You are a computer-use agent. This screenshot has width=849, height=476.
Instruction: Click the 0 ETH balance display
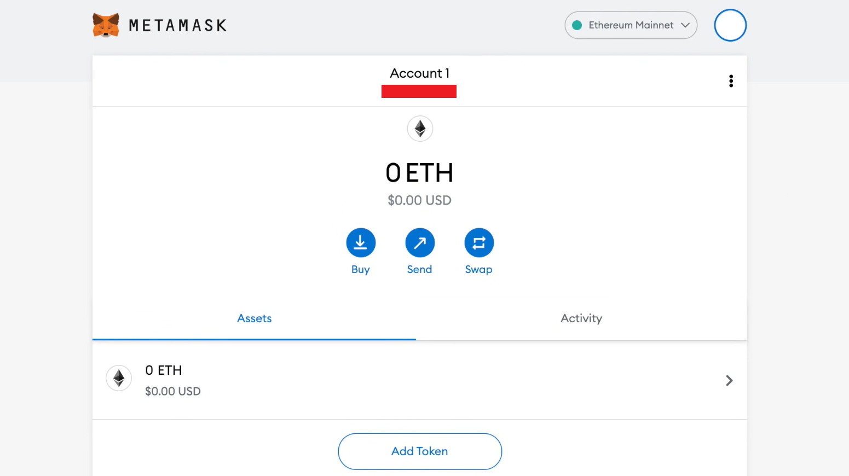click(x=419, y=172)
